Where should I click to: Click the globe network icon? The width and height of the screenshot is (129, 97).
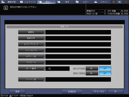point(114,2)
